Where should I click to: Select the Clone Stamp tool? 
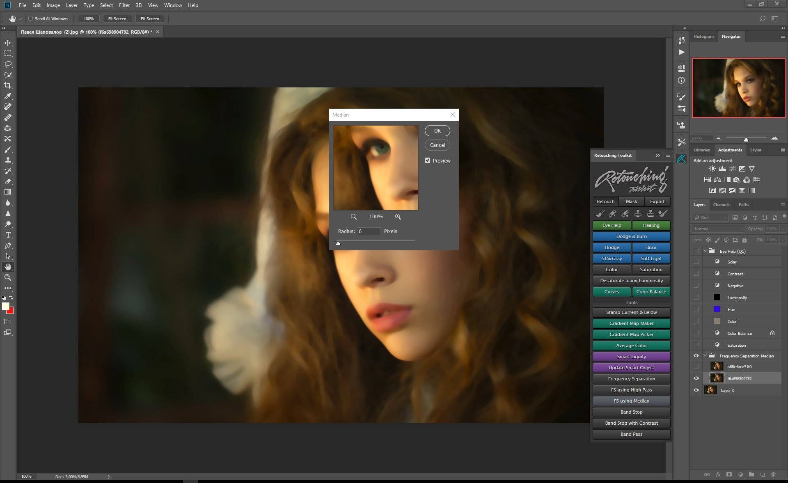pos(8,160)
